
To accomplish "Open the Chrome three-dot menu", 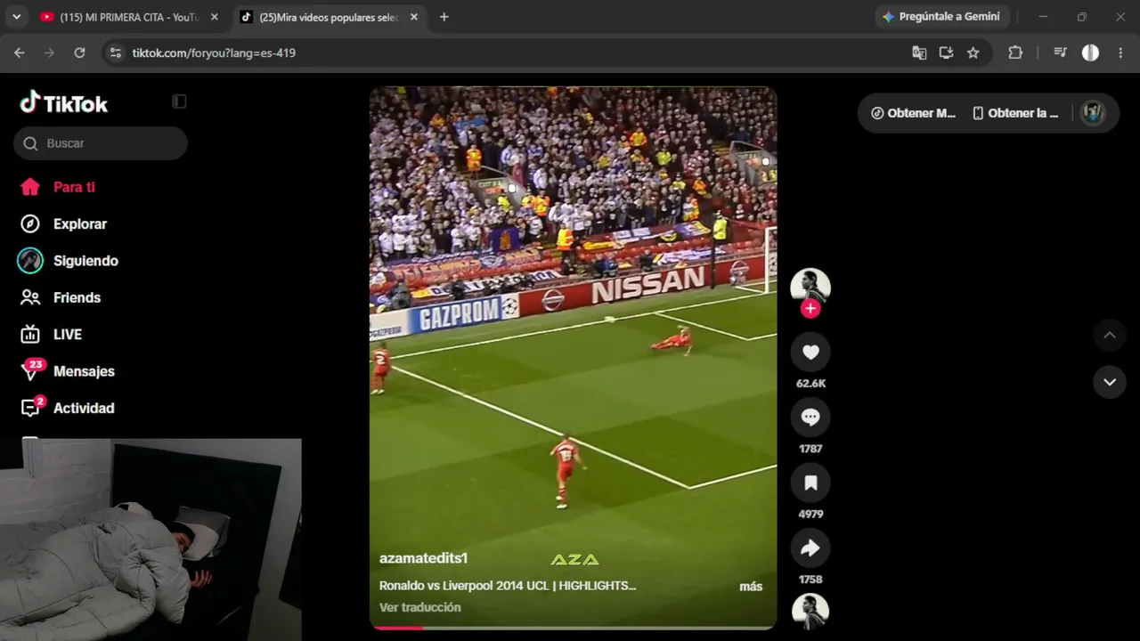I will click(1120, 53).
